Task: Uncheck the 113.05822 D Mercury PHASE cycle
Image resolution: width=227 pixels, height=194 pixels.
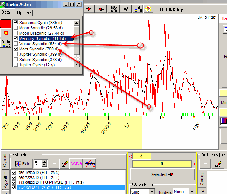Action: pyautogui.click(x=14, y=182)
